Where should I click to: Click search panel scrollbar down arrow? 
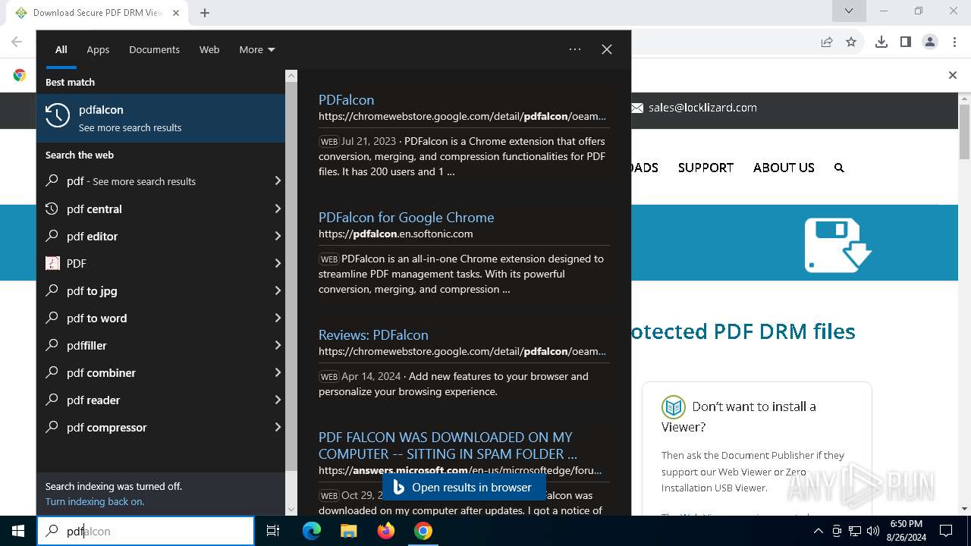[x=291, y=510]
